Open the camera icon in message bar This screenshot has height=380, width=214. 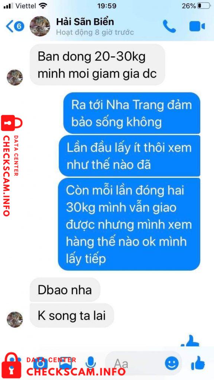coord(40,364)
